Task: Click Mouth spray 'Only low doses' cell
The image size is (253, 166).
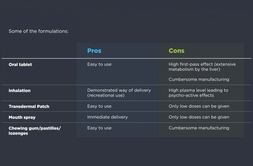Action: click(x=199, y=117)
